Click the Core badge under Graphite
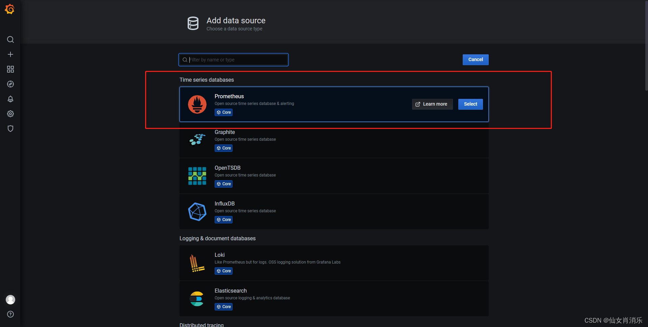648x327 pixels. (223, 148)
